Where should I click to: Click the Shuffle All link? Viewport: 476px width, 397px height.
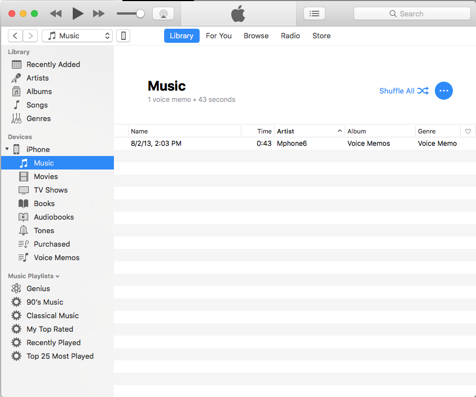click(x=404, y=91)
